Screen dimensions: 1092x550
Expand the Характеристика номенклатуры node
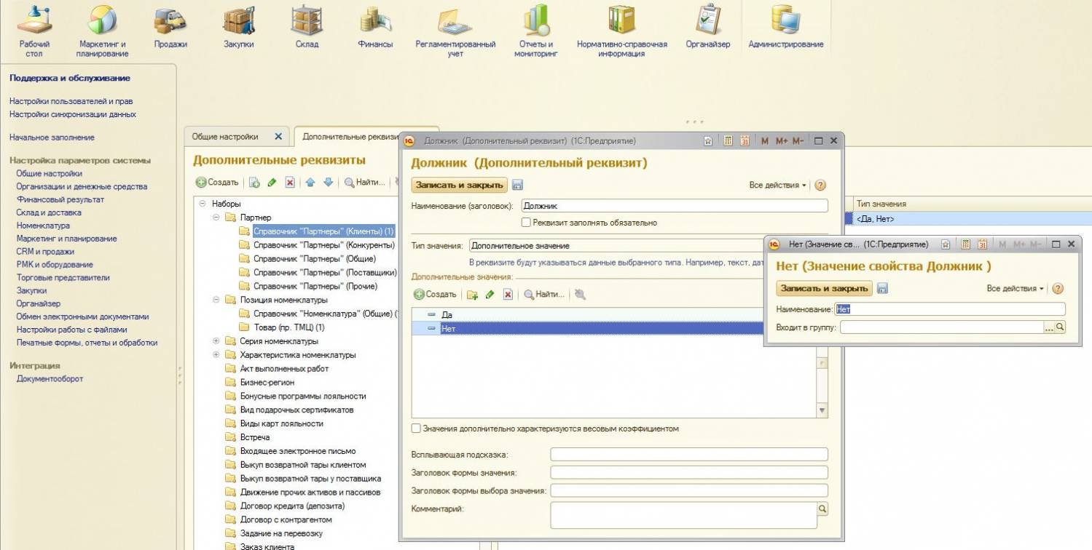(x=216, y=355)
